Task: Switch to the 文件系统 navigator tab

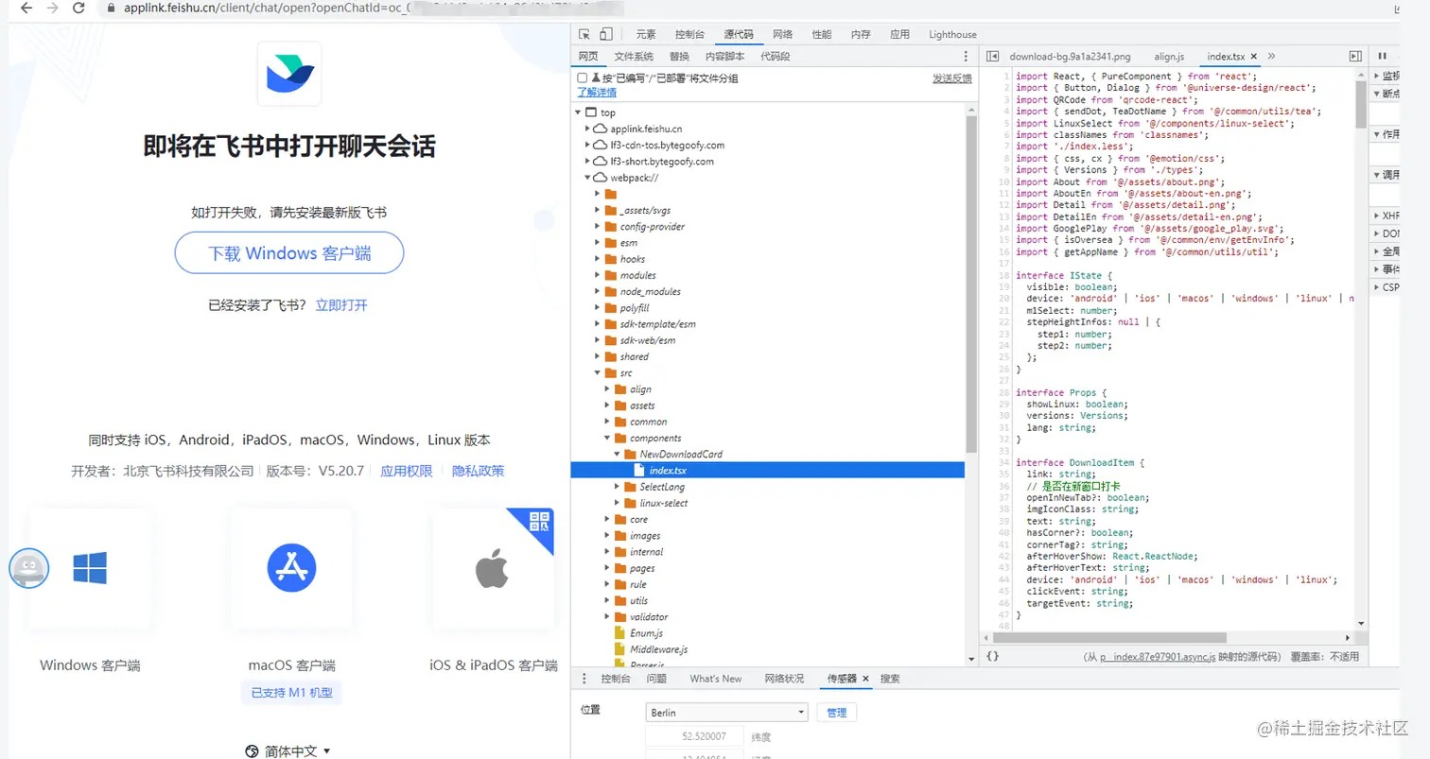Action: pos(634,57)
